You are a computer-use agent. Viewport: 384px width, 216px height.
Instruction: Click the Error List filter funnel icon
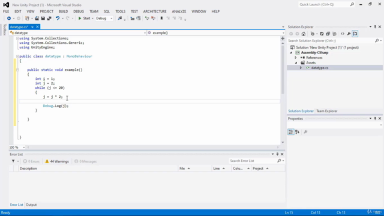pyautogui.click(x=13, y=161)
